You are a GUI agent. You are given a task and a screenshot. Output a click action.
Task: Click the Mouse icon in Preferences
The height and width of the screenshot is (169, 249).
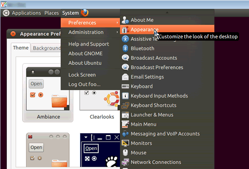[125, 153]
